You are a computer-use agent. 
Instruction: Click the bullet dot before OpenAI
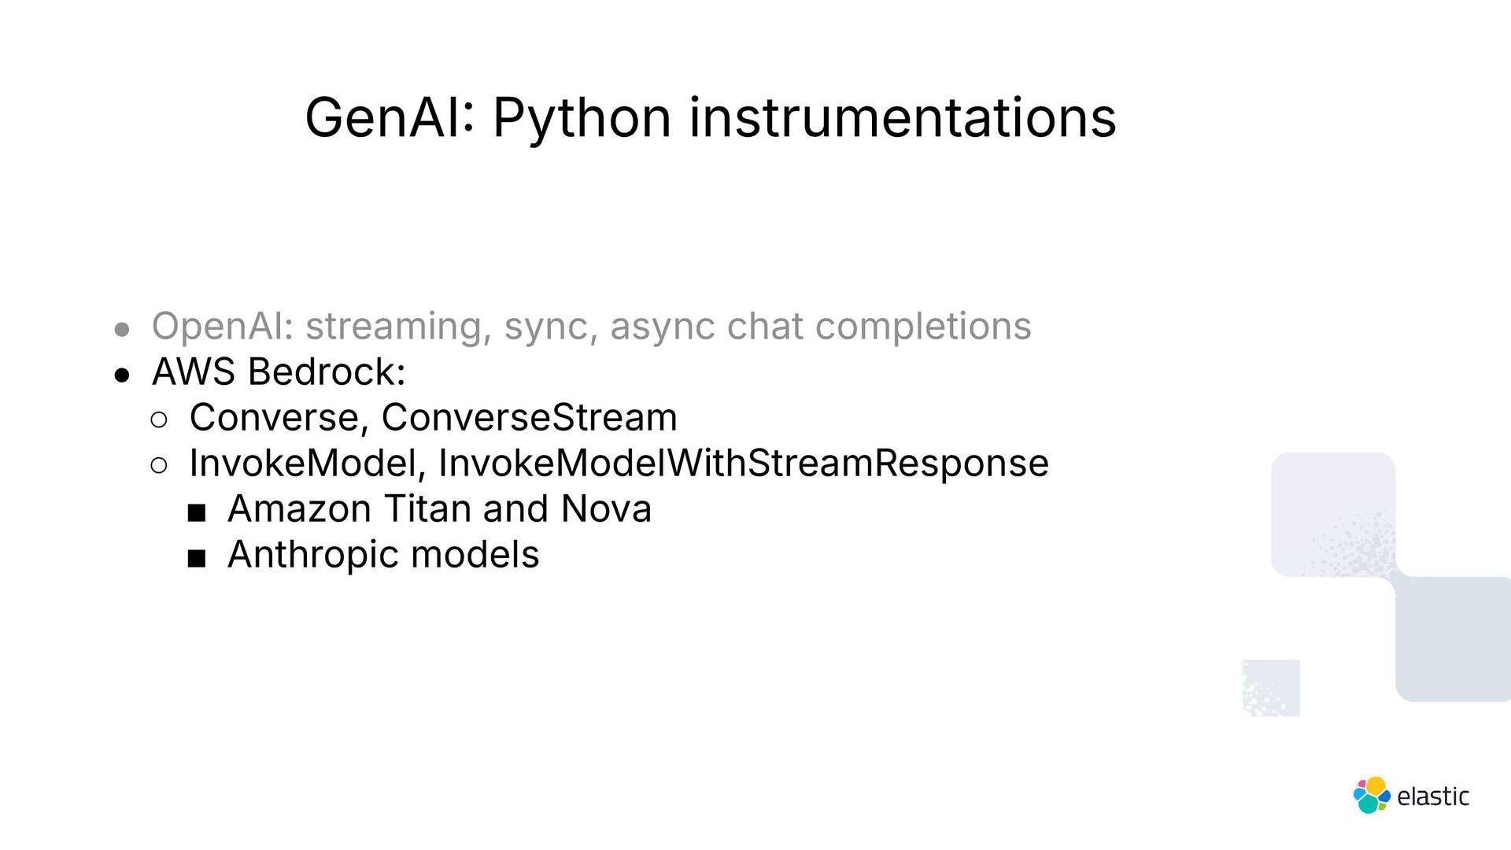point(122,330)
